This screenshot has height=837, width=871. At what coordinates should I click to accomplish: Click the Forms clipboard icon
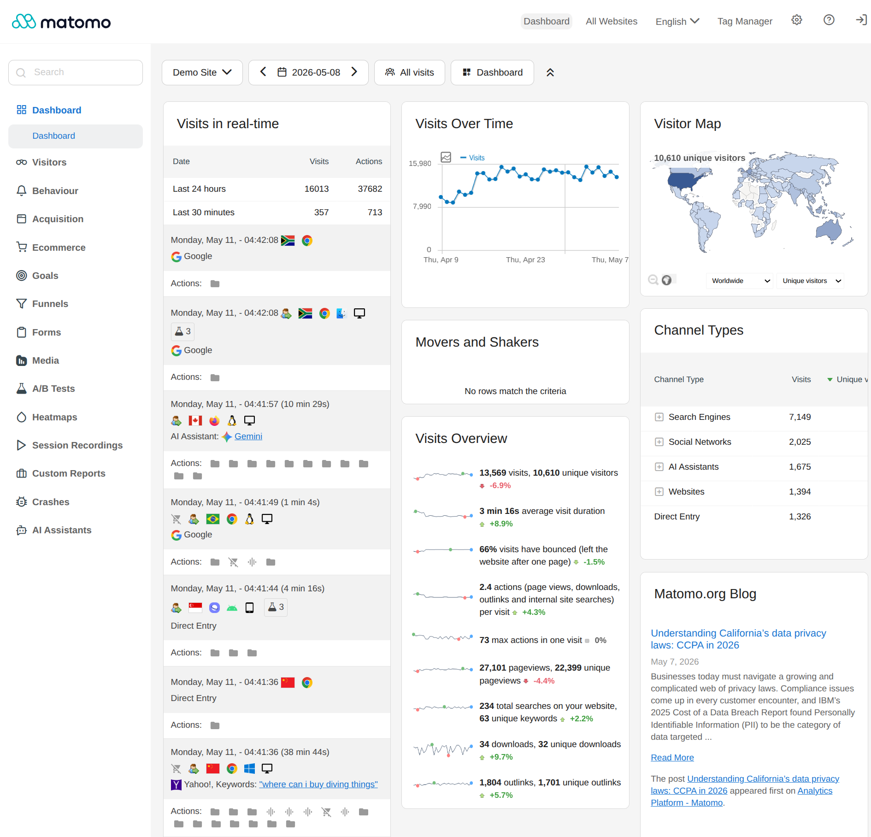22,332
